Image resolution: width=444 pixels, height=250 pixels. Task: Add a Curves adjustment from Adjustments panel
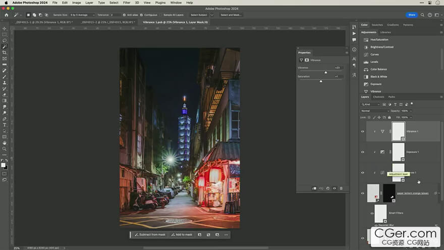tap(374, 55)
